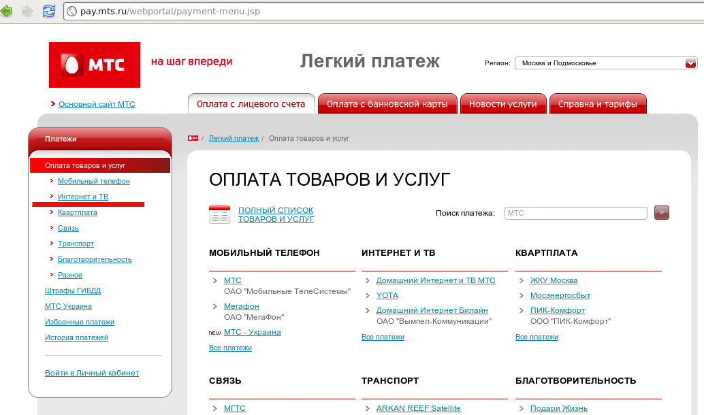The height and width of the screenshot is (415, 704).
Task: Go to Основной сайт МТС
Action: pyautogui.click(x=97, y=104)
